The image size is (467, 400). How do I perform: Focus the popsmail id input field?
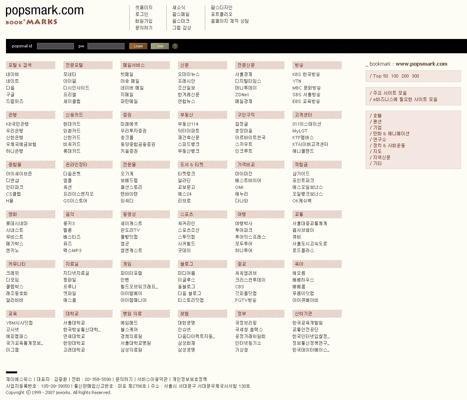point(55,46)
